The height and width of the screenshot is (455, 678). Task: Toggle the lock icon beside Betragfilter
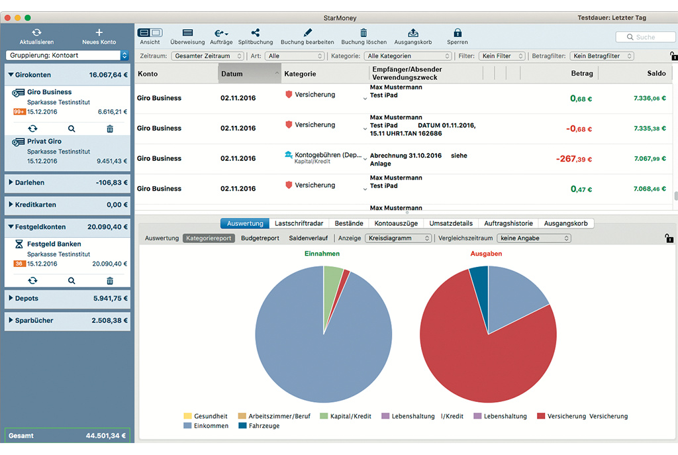coord(673,56)
